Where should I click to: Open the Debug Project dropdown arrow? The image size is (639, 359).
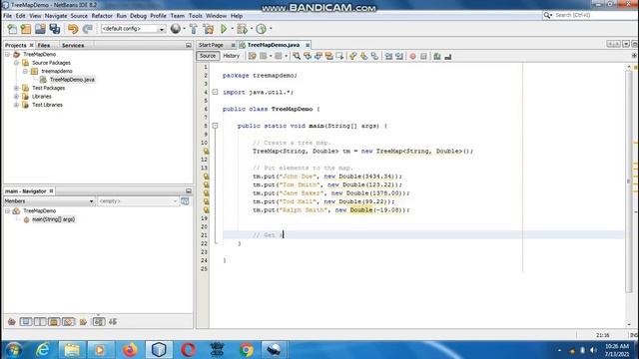click(251, 29)
